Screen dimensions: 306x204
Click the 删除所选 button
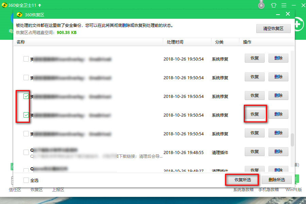(x=276, y=180)
